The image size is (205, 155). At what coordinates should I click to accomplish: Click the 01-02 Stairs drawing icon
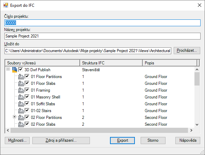click(21, 111)
